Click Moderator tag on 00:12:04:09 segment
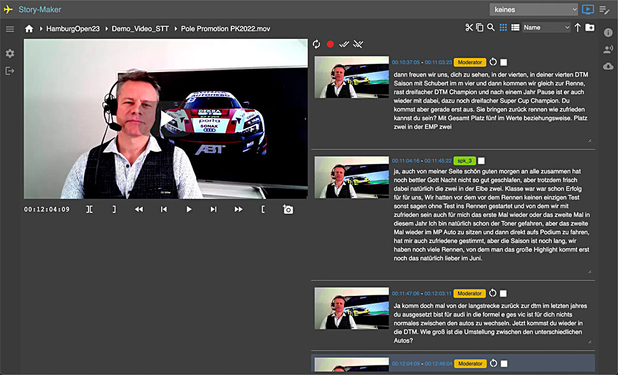Screen dimensions: 618x375 coord(470,364)
